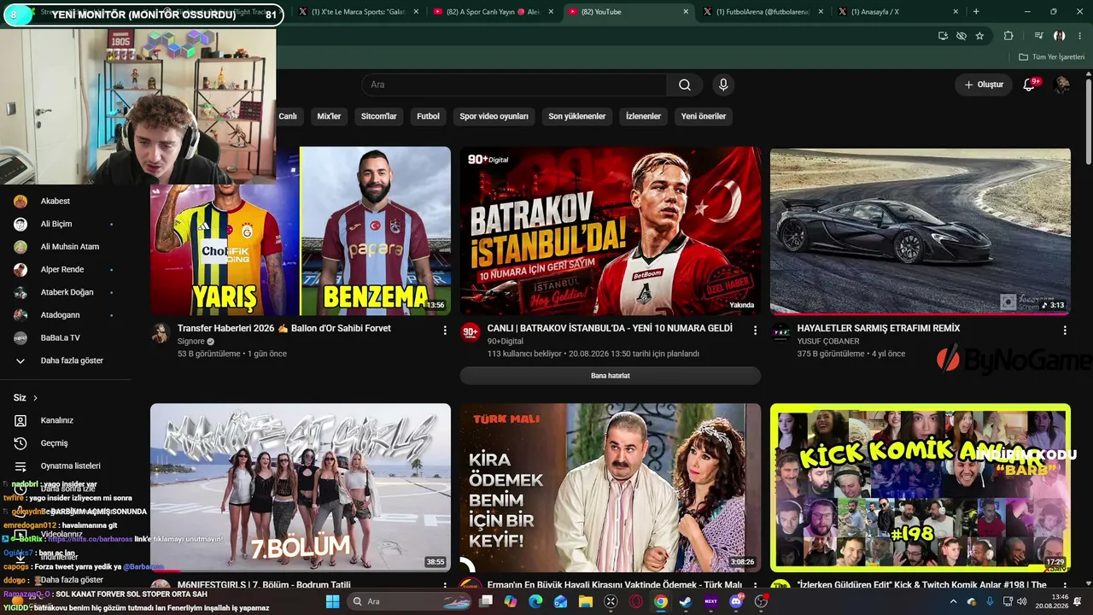Viewport: 1093px width, 615px height.
Task: Play the Kick Komik Anlar #198 thumbnail
Action: click(x=921, y=488)
